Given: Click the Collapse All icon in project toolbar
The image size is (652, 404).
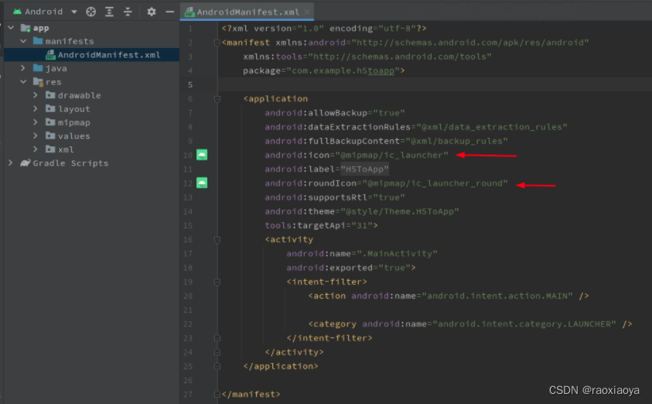Looking at the screenshot, I should (x=128, y=12).
